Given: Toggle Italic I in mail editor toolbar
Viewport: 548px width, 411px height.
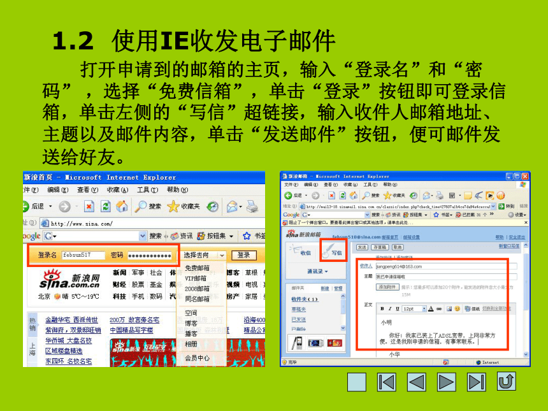Looking at the screenshot, I should 390,308.
